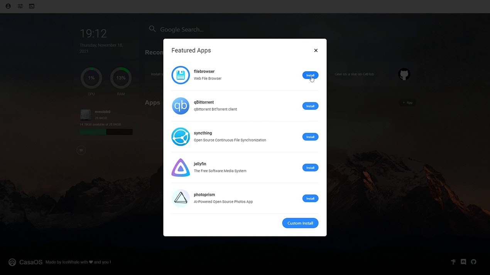The height and width of the screenshot is (275, 490).
Task: Click the round widget settings icon below storage
Action: click(x=81, y=150)
